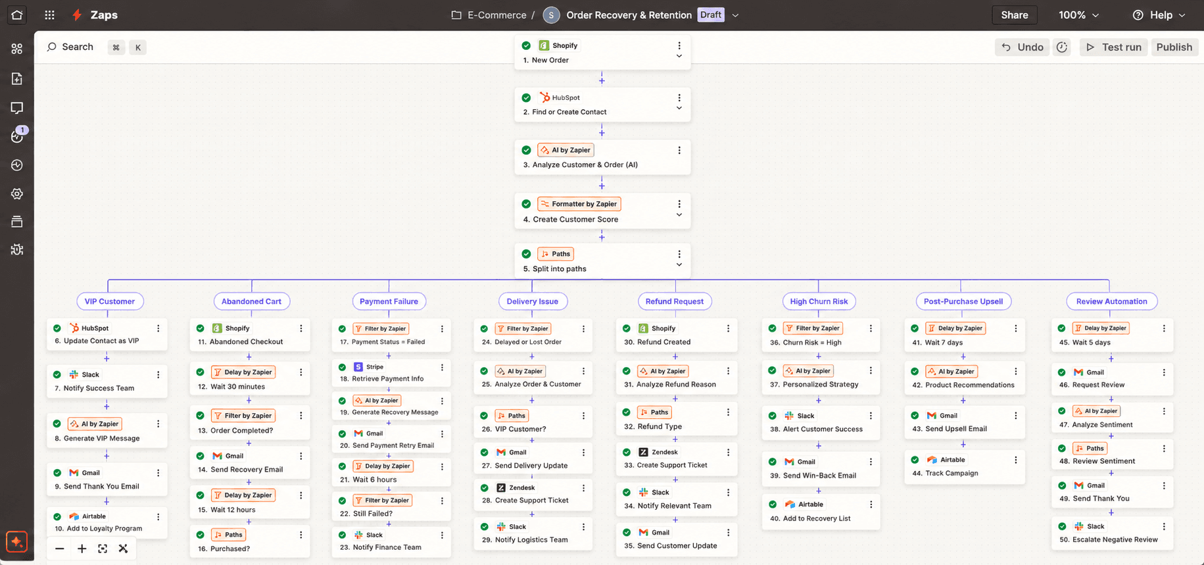This screenshot has height=565, width=1204.
Task: Open three-dot menu on Abandoned Checkout step
Action: point(301,328)
